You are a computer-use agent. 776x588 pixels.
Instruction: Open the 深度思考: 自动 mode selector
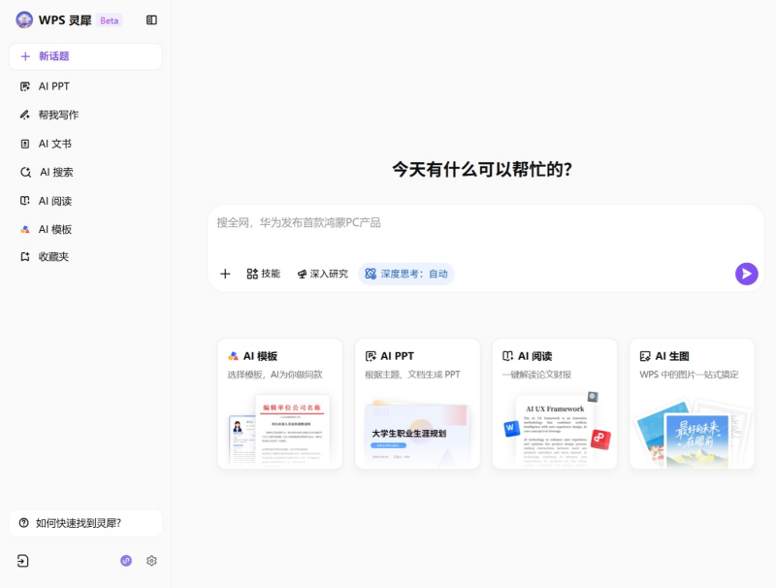pos(405,274)
